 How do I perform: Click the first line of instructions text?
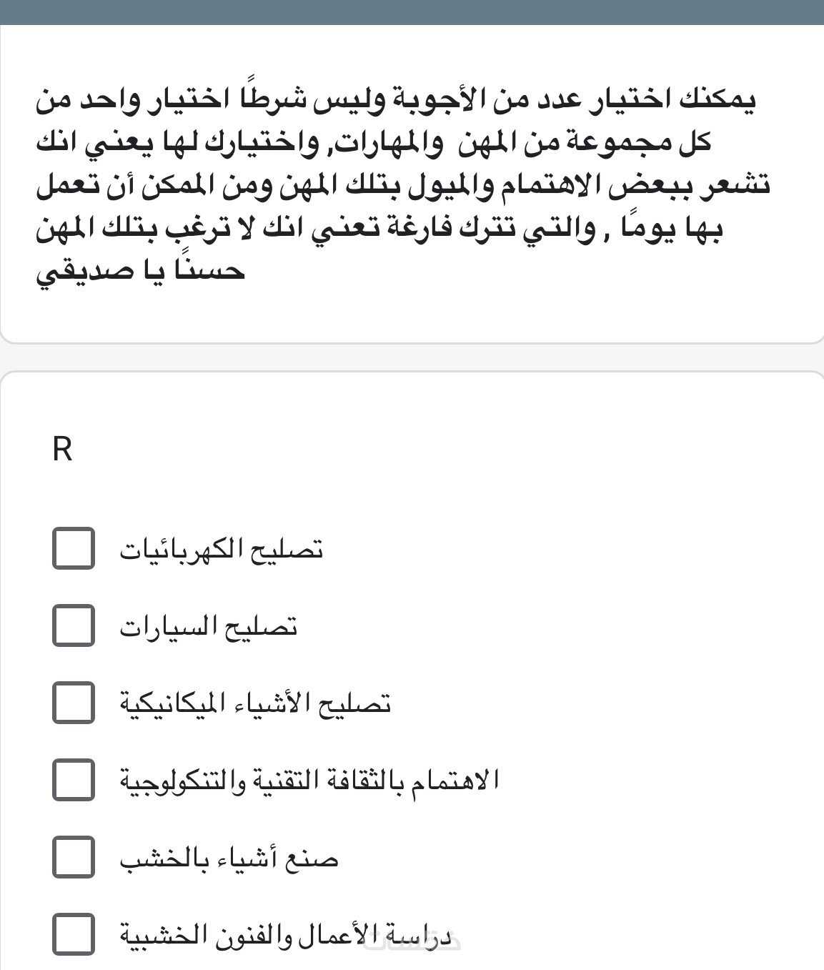pyautogui.click(x=396, y=101)
